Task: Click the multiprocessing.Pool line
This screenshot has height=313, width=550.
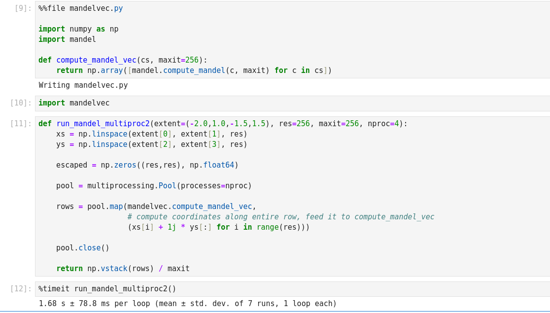Action: (154, 186)
